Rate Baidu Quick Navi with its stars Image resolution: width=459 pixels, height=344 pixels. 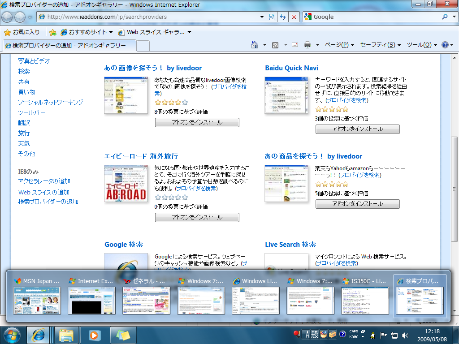(x=332, y=109)
